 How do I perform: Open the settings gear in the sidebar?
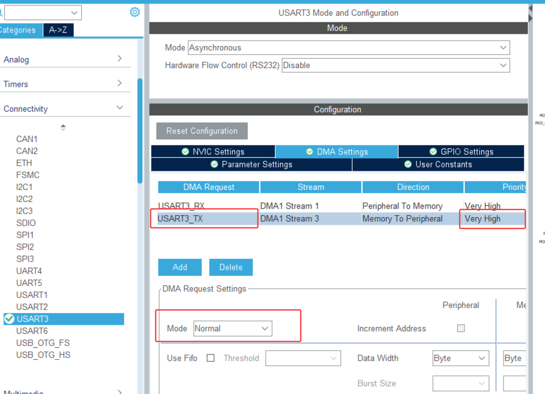point(135,12)
